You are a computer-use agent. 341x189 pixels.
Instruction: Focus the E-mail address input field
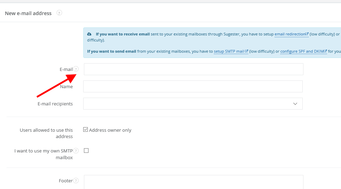(x=194, y=69)
